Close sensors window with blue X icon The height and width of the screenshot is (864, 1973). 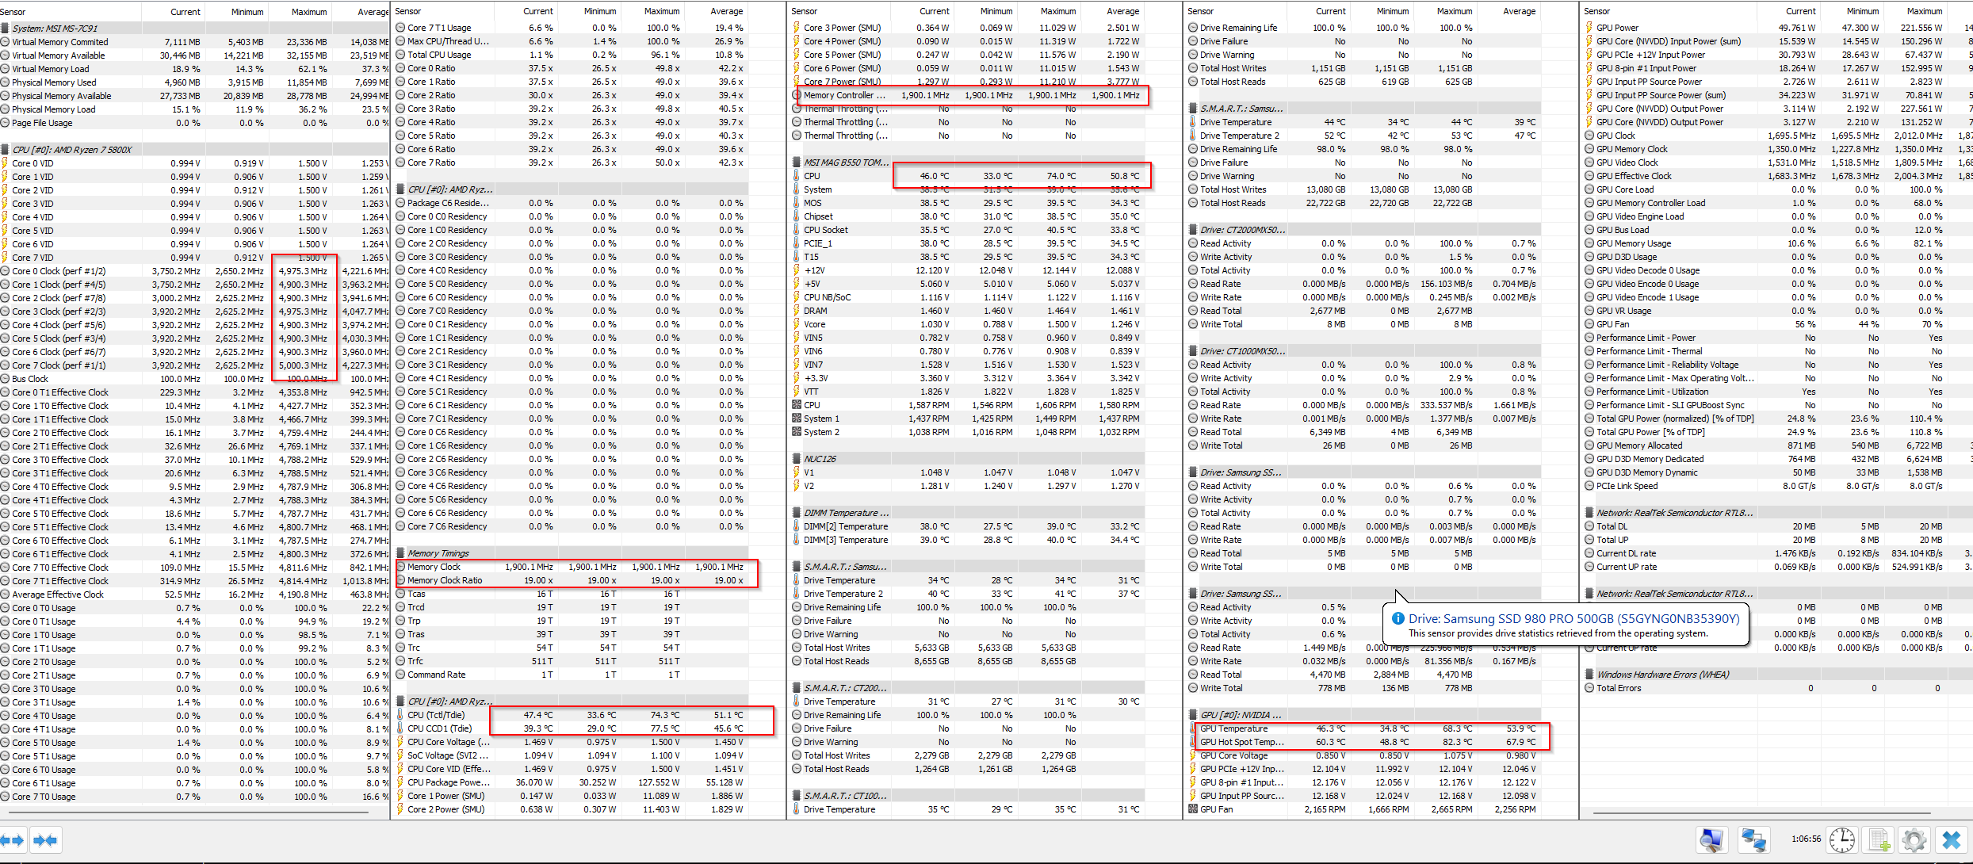pyautogui.click(x=1951, y=840)
